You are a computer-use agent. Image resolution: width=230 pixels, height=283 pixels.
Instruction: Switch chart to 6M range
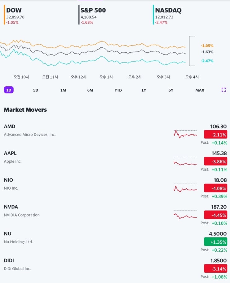(90, 90)
